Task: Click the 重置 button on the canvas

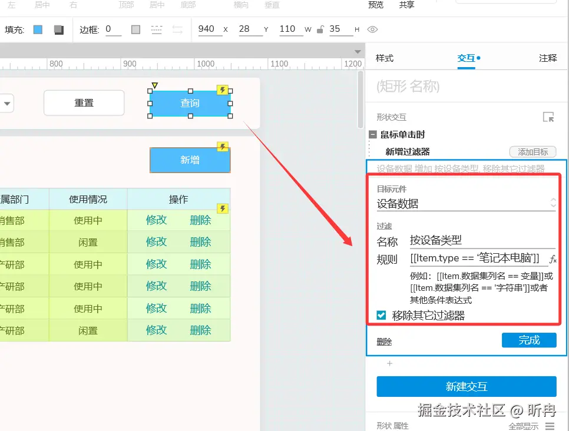Action: [84, 103]
